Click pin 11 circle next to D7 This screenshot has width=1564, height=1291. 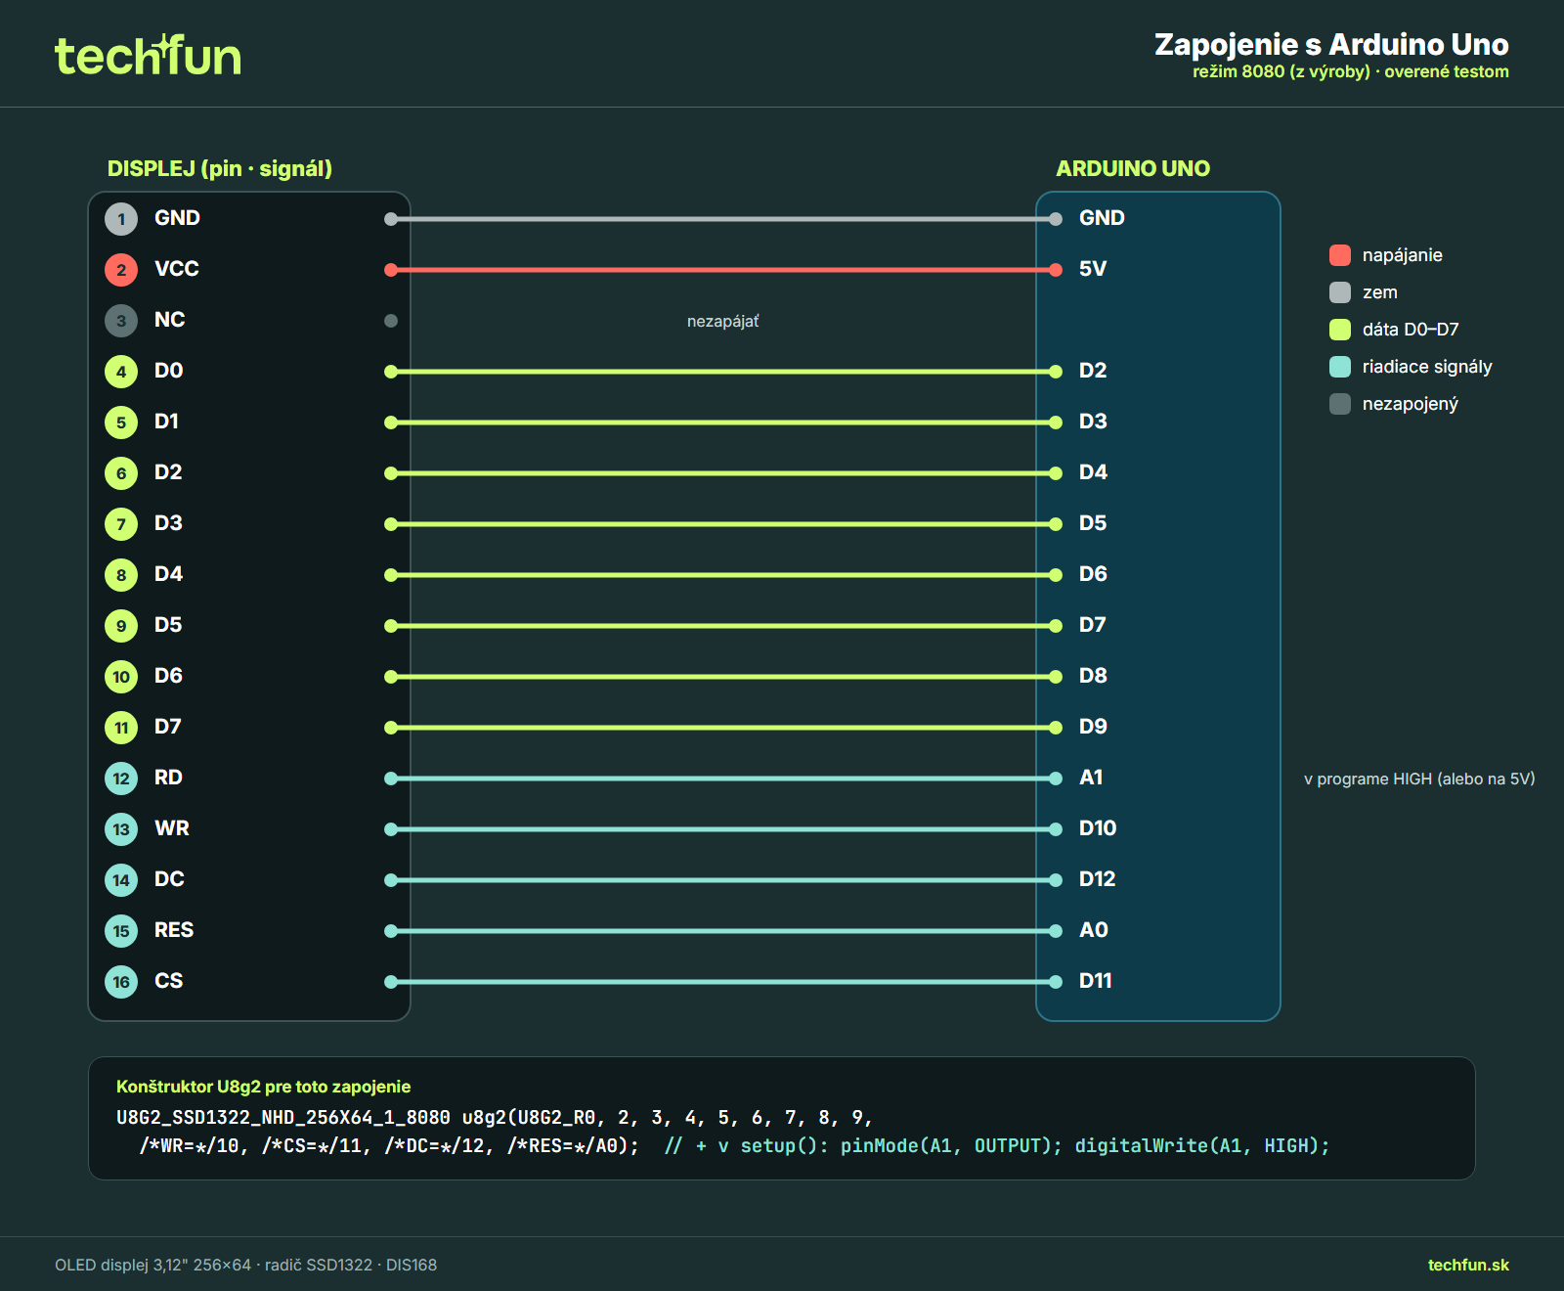coord(121,728)
